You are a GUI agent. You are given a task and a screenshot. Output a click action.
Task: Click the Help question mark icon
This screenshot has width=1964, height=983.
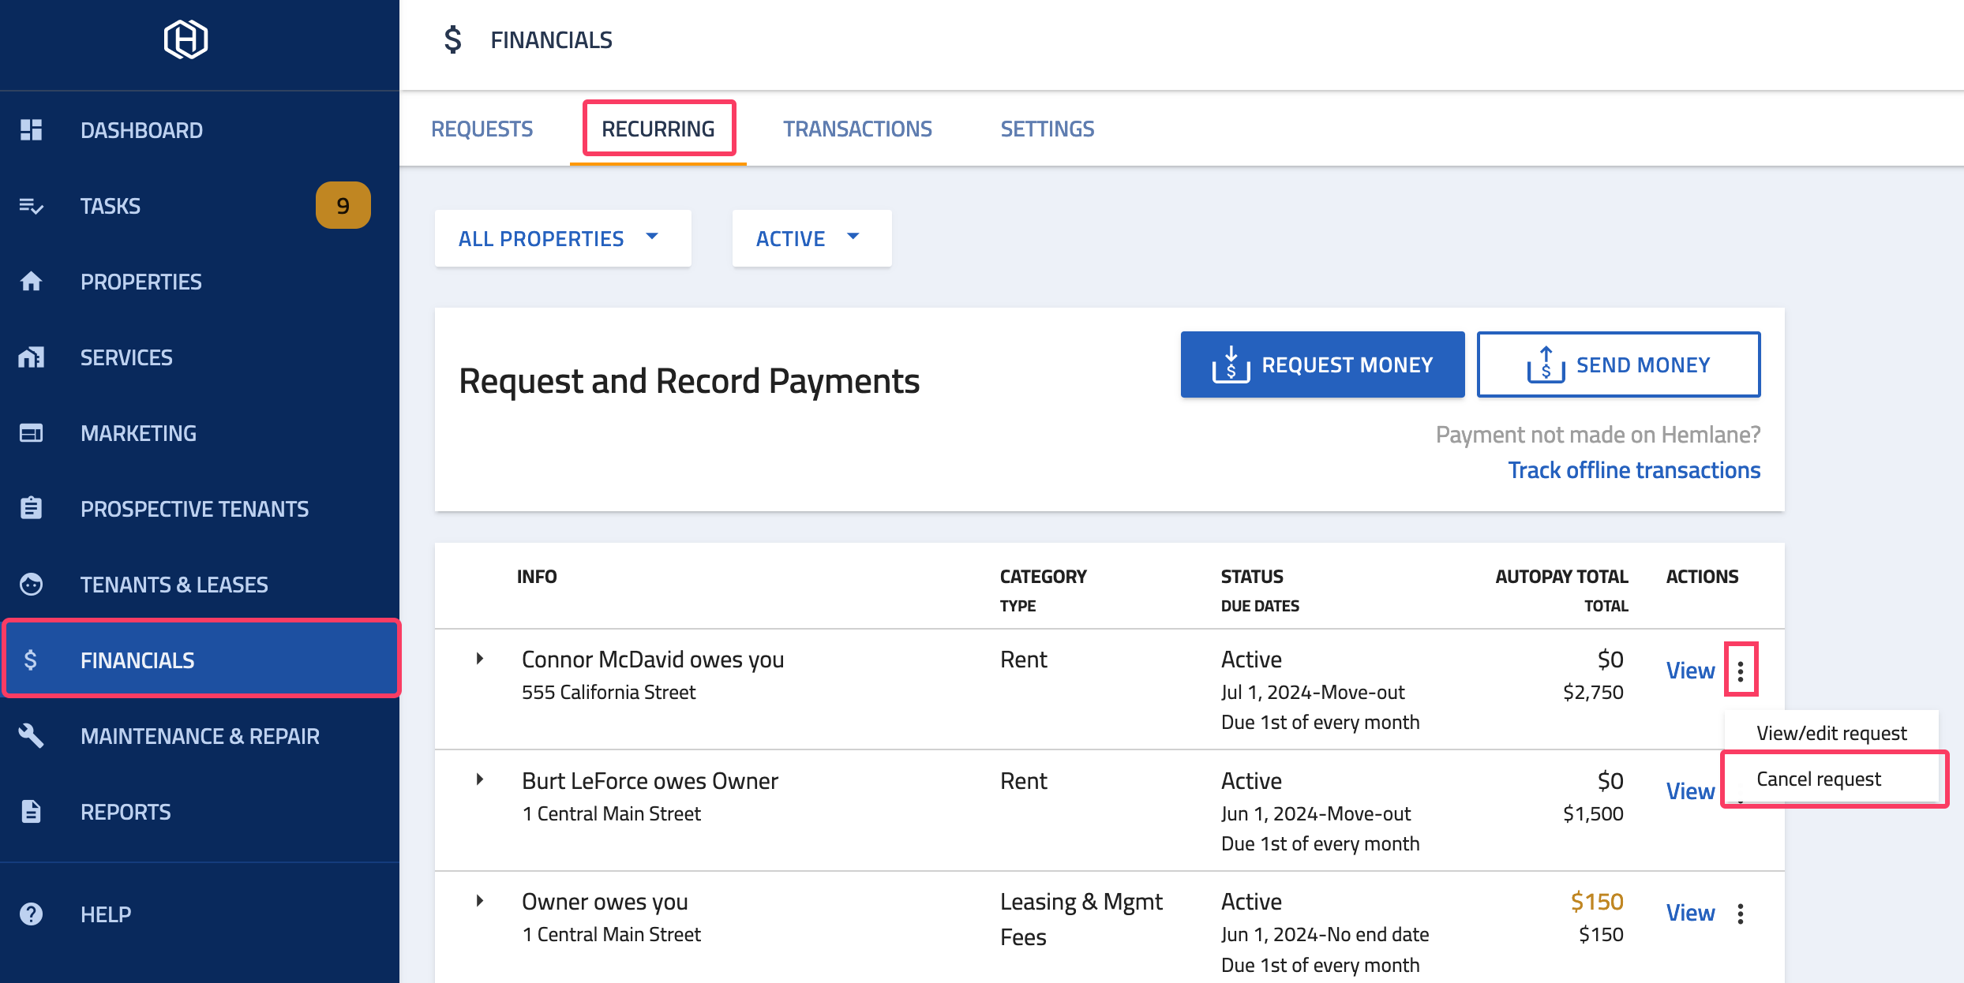(32, 914)
